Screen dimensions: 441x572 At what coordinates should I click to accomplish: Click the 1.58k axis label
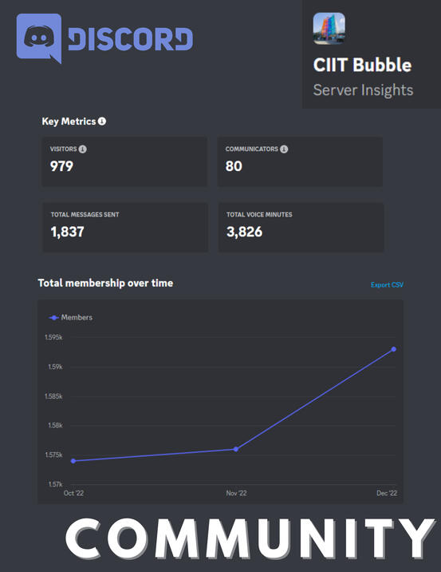55,425
